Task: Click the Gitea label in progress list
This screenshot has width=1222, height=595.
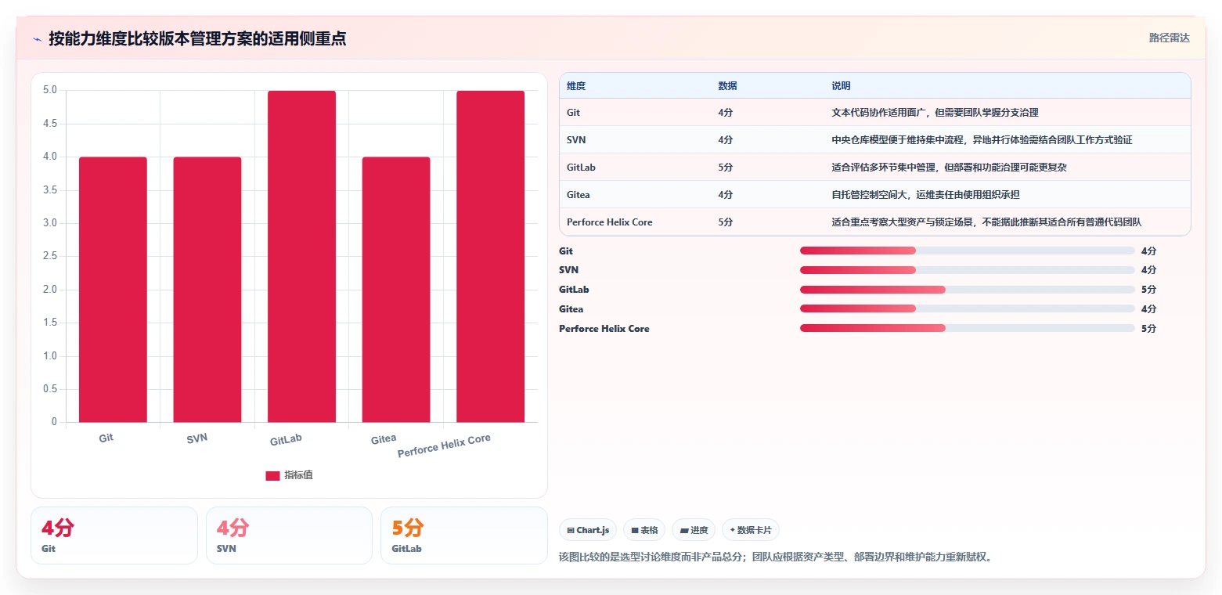Action: click(571, 308)
